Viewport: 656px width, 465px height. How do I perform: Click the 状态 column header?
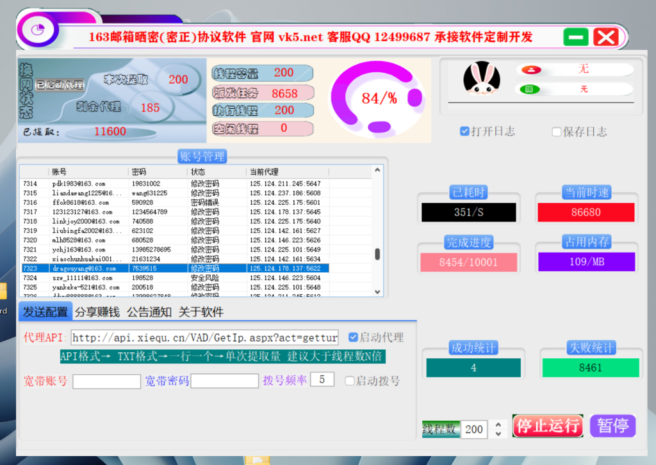(x=217, y=171)
